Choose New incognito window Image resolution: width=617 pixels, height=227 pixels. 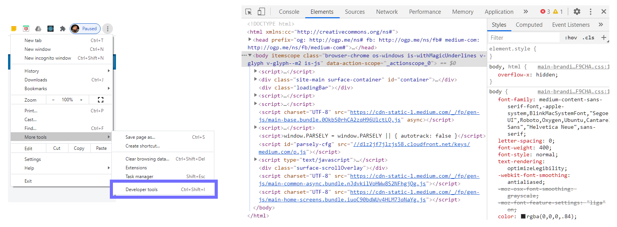pos(62,58)
